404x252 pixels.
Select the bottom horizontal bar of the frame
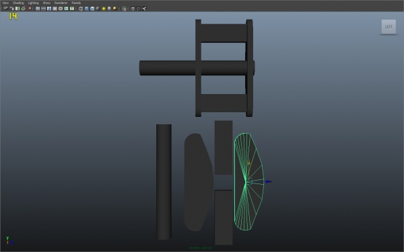224,103
